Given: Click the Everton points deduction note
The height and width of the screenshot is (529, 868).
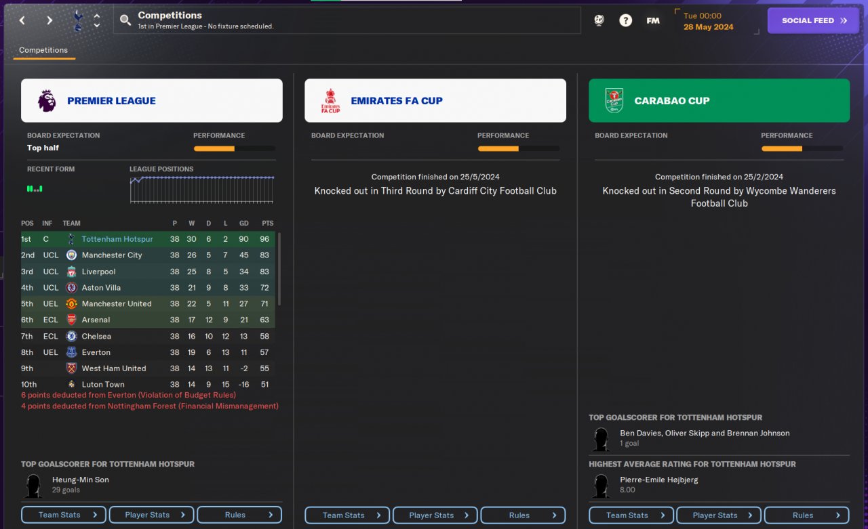Looking at the screenshot, I should [128, 395].
